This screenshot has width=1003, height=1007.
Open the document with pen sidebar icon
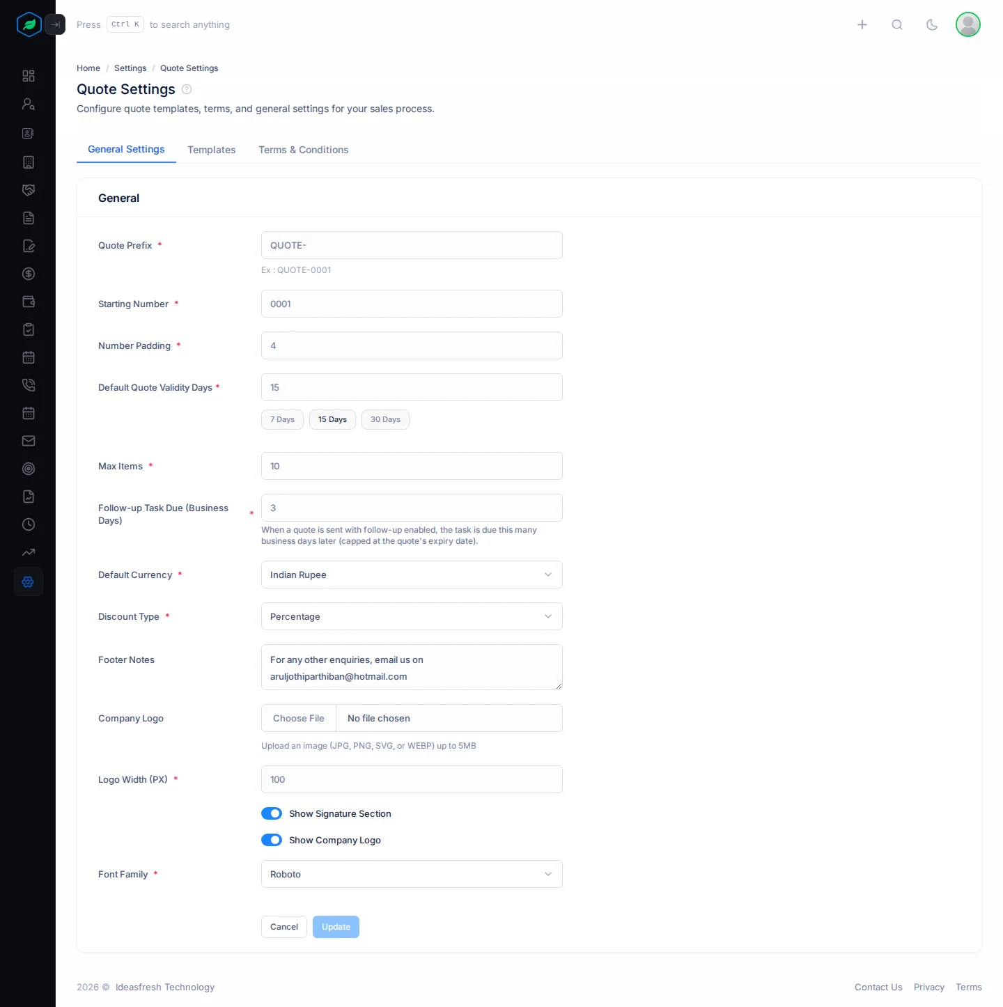point(29,246)
